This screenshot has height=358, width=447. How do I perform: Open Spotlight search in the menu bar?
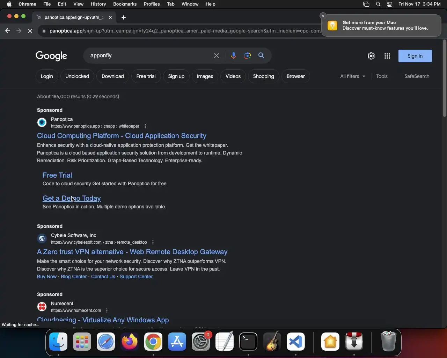(x=378, y=4)
